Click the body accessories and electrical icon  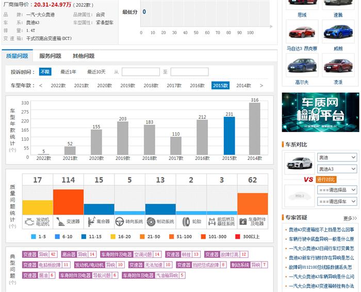(243, 222)
